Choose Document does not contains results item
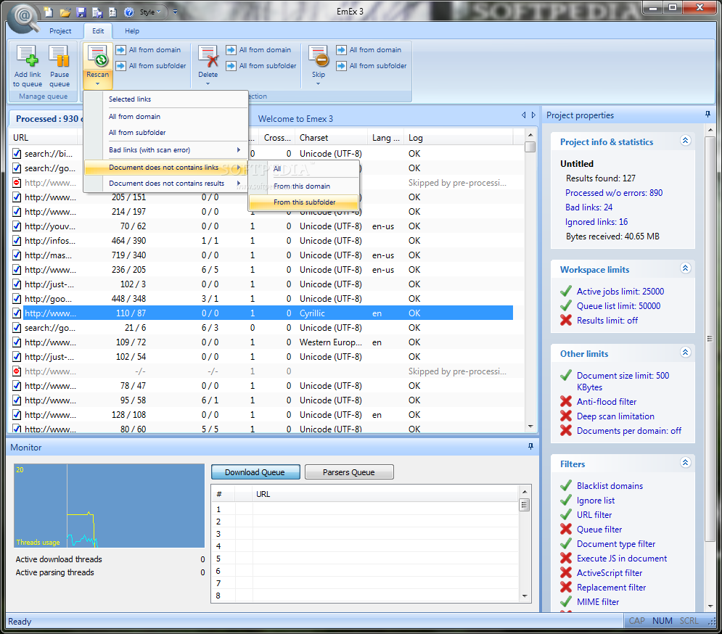This screenshot has width=722, height=634. 165,184
